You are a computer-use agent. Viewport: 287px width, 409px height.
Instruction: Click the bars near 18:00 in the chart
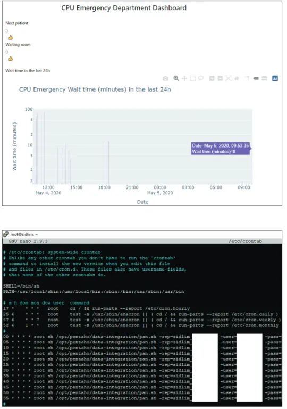point(107,162)
